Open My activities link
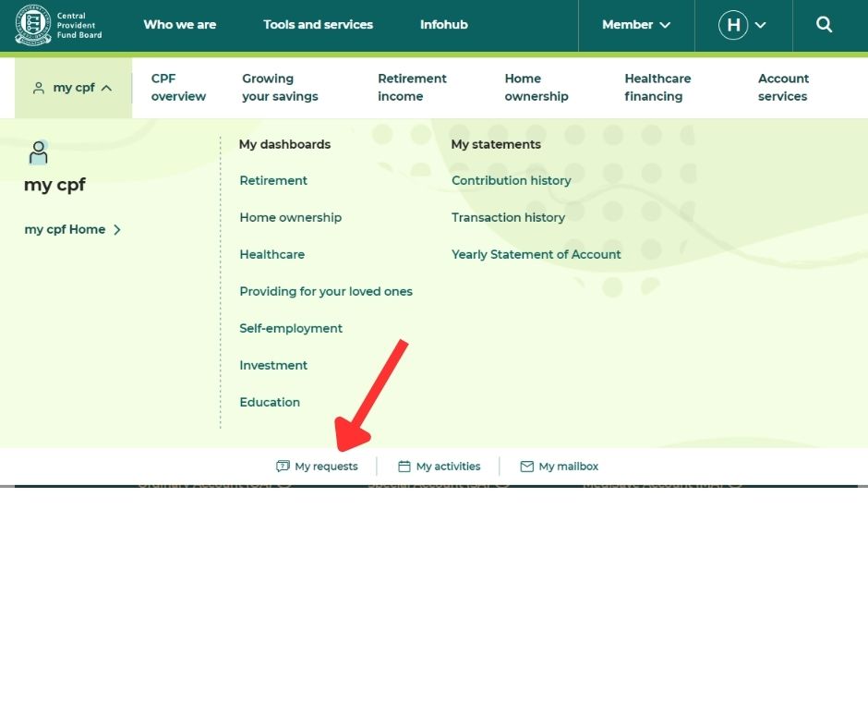The image size is (868, 728). [440, 467]
